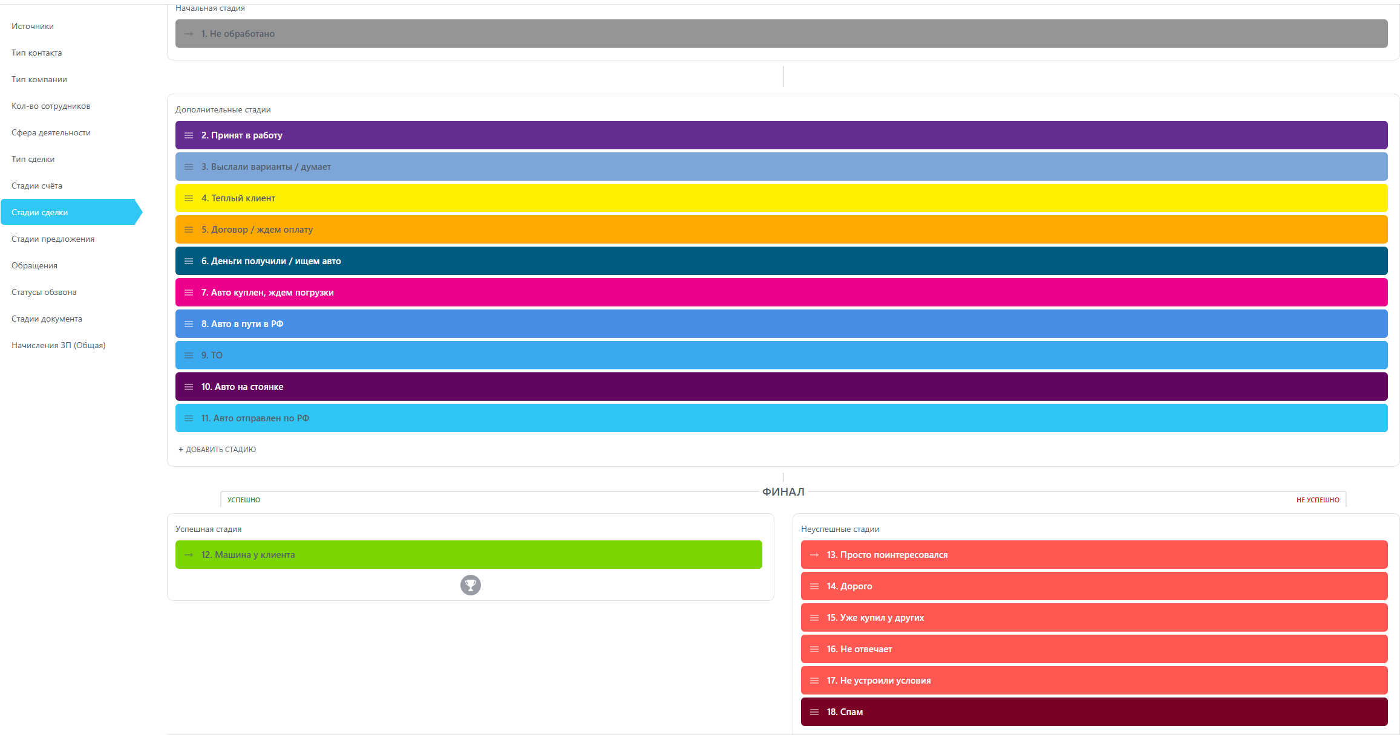Click drag handle of '7. Авто куплен, ждем погрузки'

coord(189,293)
